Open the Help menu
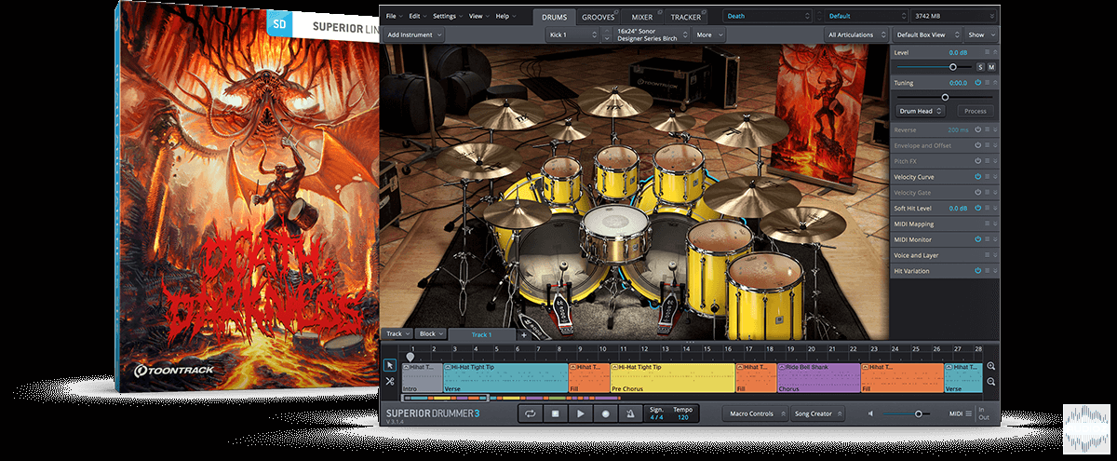 [x=505, y=16]
